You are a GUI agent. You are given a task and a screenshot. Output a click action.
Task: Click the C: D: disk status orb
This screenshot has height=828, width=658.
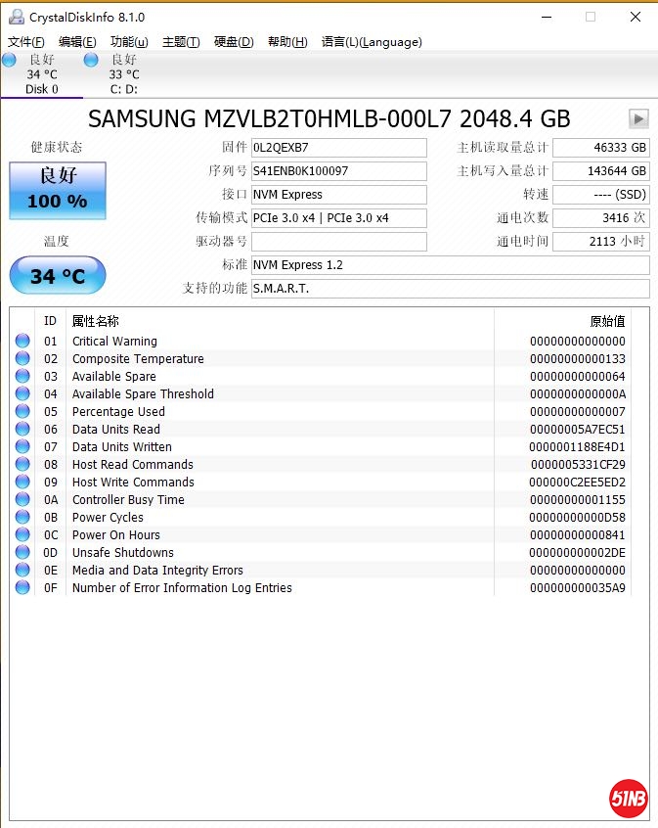coord(91,60)
